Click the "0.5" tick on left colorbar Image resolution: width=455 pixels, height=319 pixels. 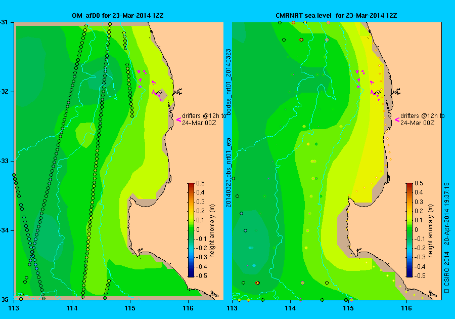[201, 183]
